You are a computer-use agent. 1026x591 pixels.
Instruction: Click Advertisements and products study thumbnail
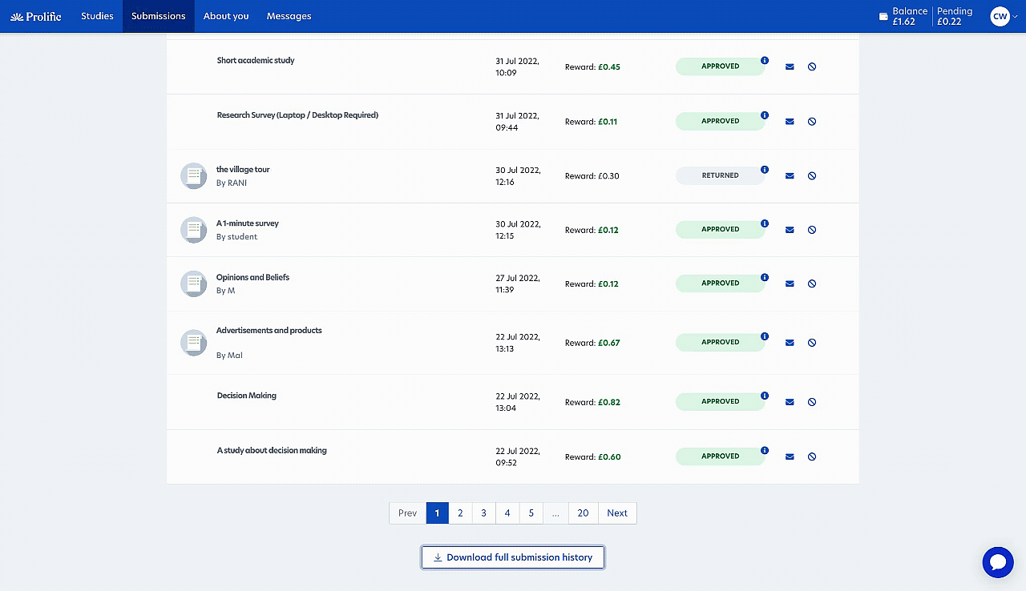point(193,343)
